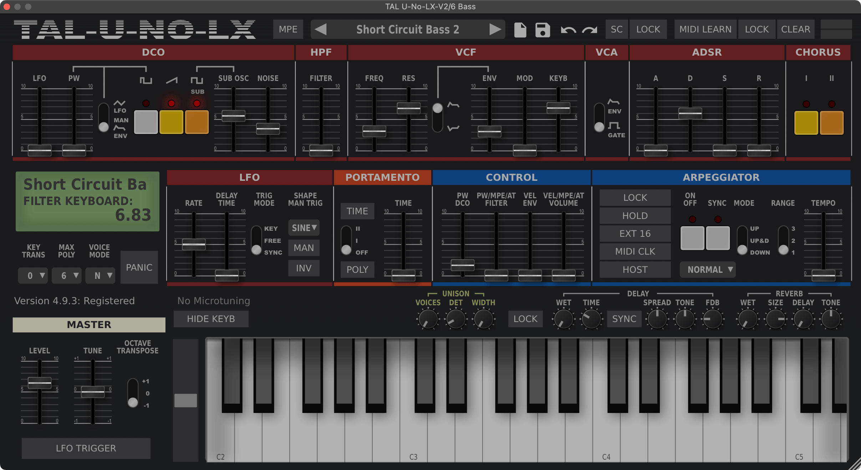Click the redo arrow icon
This screenshot has width=861, height=470.
(590, 30)
